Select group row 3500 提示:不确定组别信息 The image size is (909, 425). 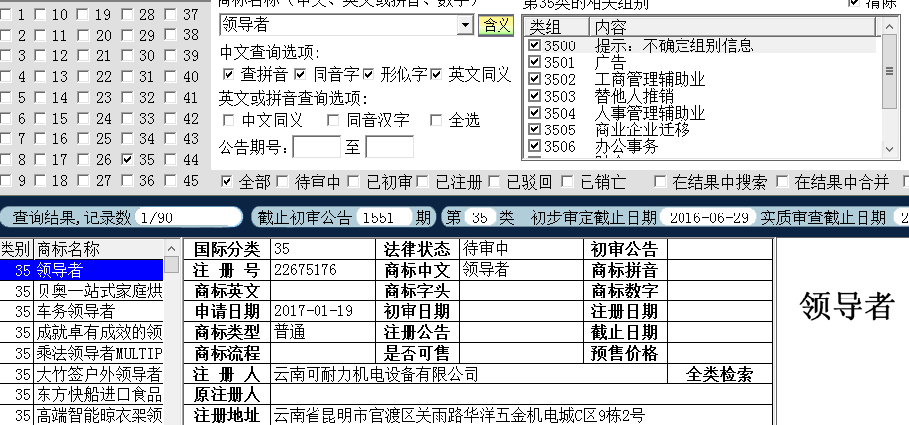(702, 45)
